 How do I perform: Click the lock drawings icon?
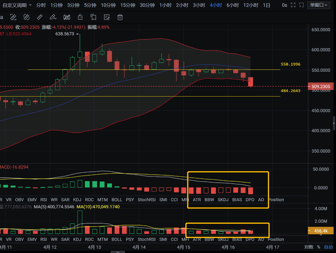pos(80,17)
